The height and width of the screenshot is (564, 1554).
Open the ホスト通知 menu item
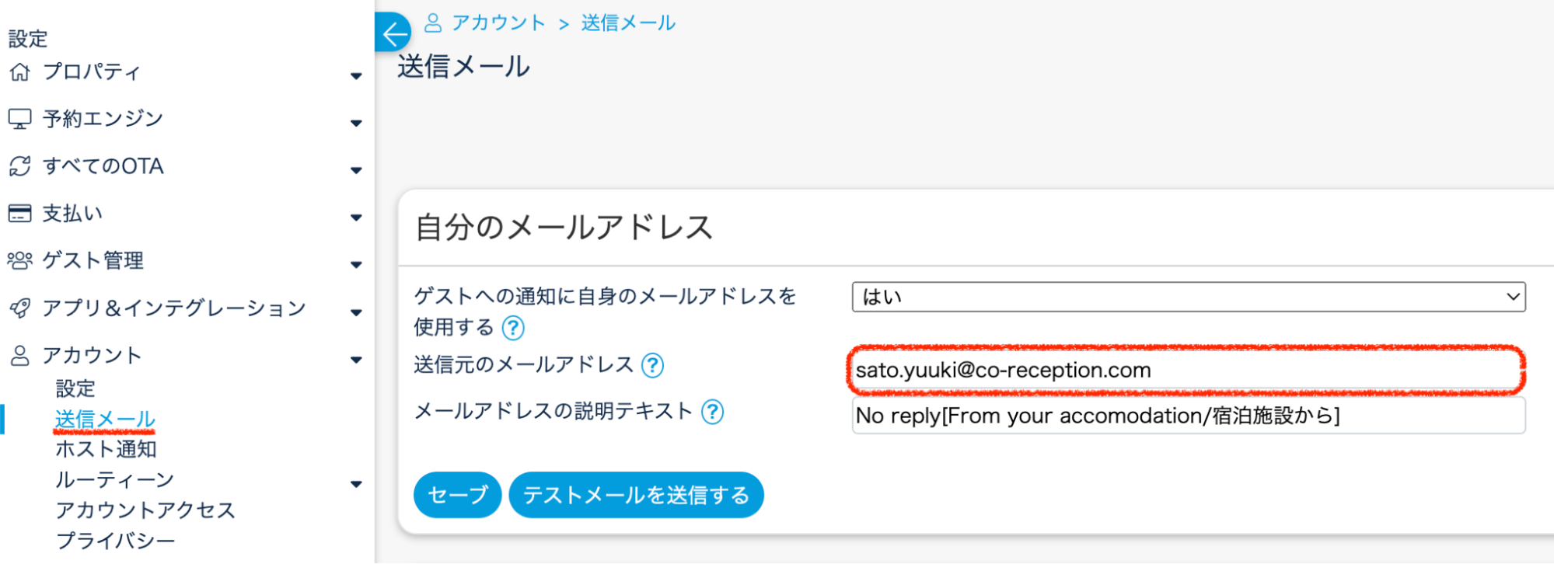pos(106,449)
